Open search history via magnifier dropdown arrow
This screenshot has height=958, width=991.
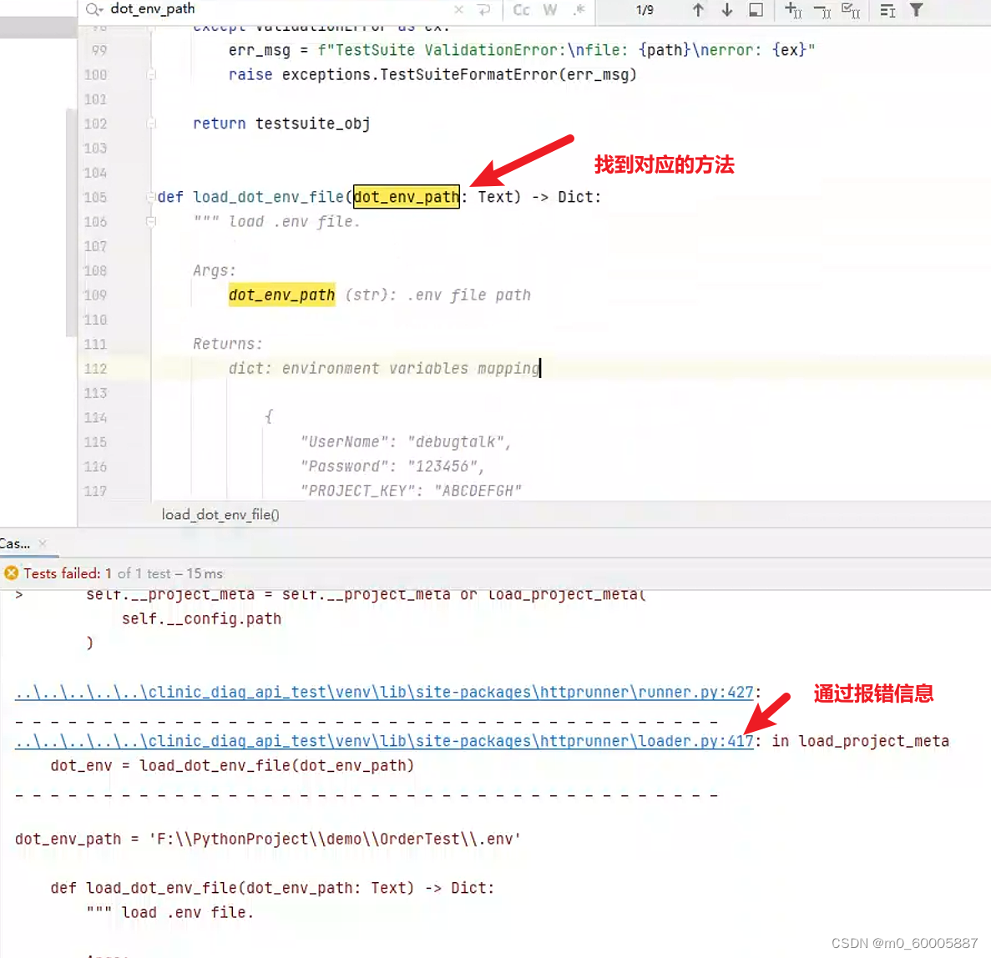point(94,11)
